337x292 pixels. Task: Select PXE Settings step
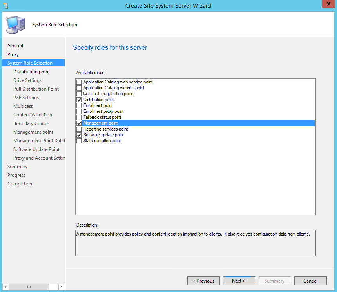[26, 98]
